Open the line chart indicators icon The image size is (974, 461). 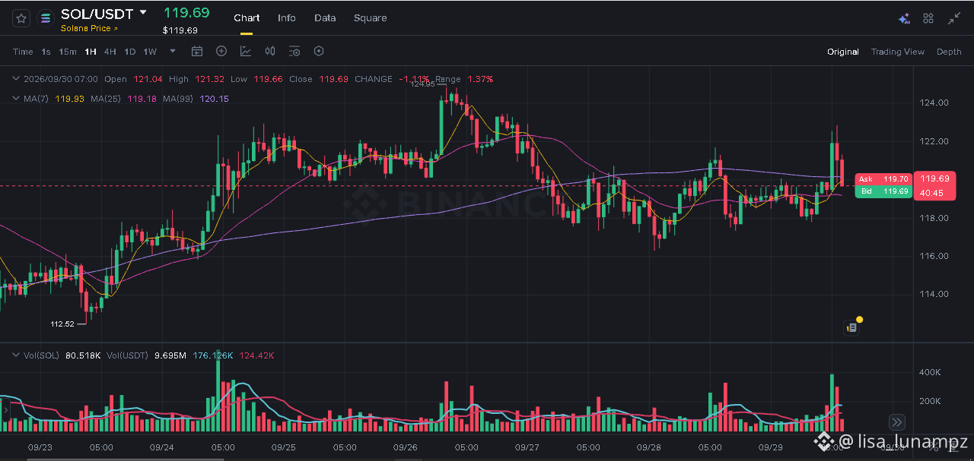[246, 52]
